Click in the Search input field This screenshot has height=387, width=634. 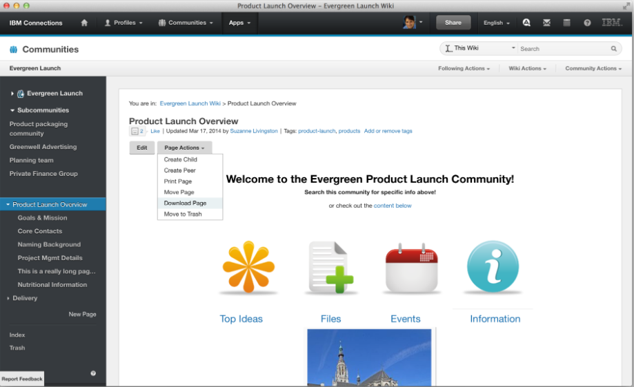coord(564,48)
